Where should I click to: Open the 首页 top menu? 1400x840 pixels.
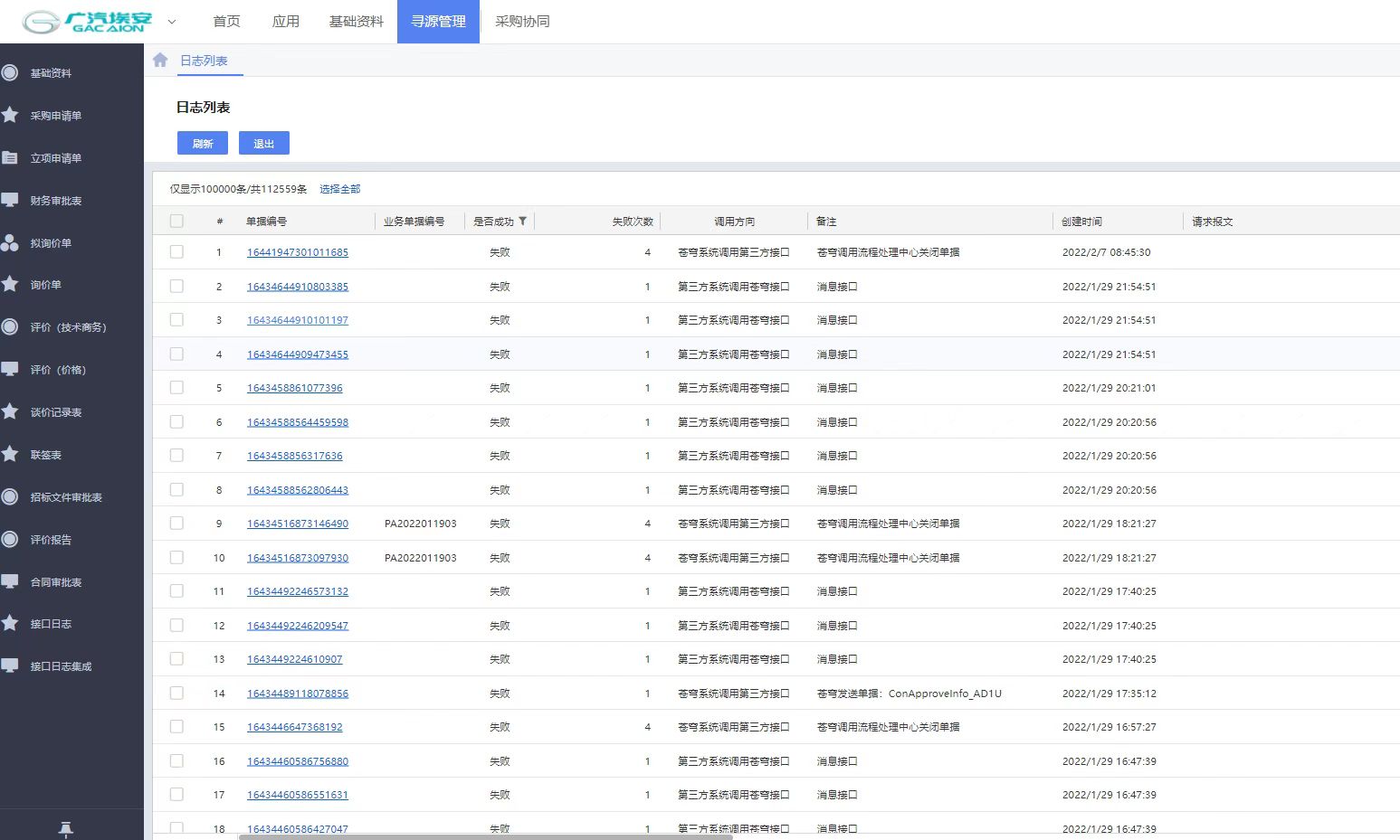(226, 22)
